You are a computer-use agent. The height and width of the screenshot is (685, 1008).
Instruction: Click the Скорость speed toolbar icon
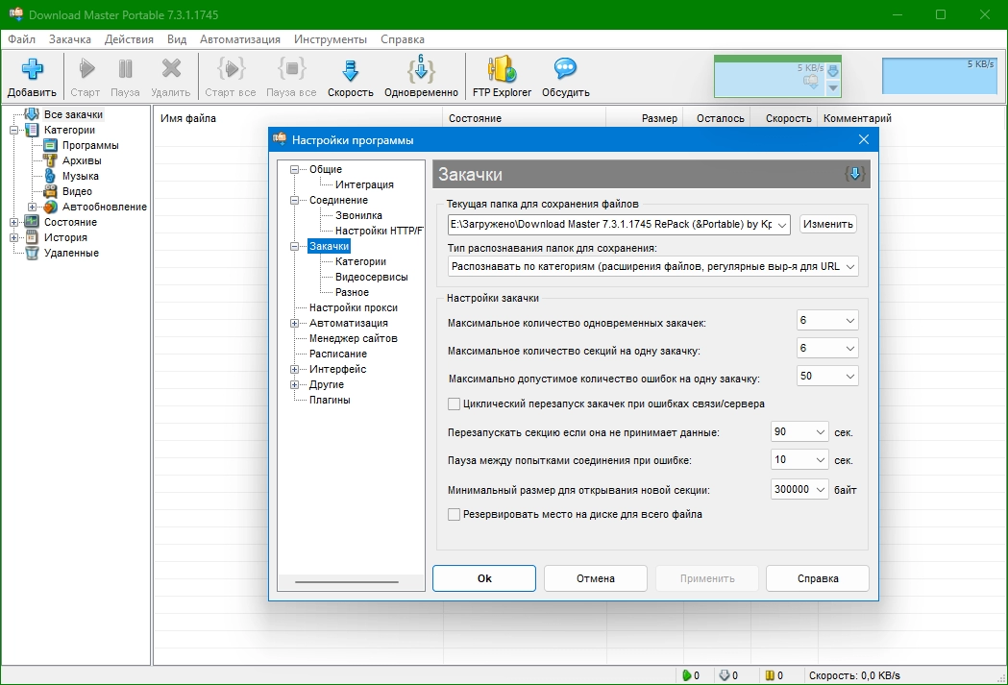pyautogui.click(x=350, y=70)
